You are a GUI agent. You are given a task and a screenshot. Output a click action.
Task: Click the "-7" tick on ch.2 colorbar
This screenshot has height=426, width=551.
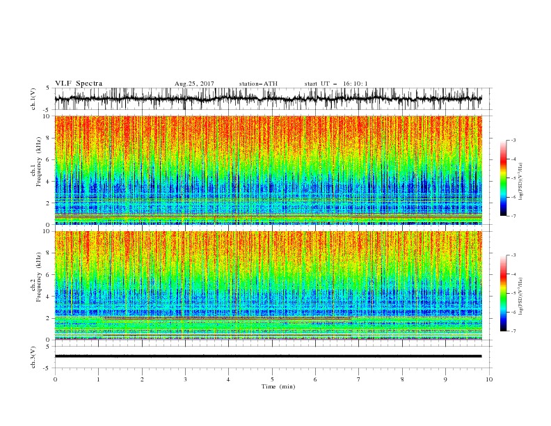[513, 331]
